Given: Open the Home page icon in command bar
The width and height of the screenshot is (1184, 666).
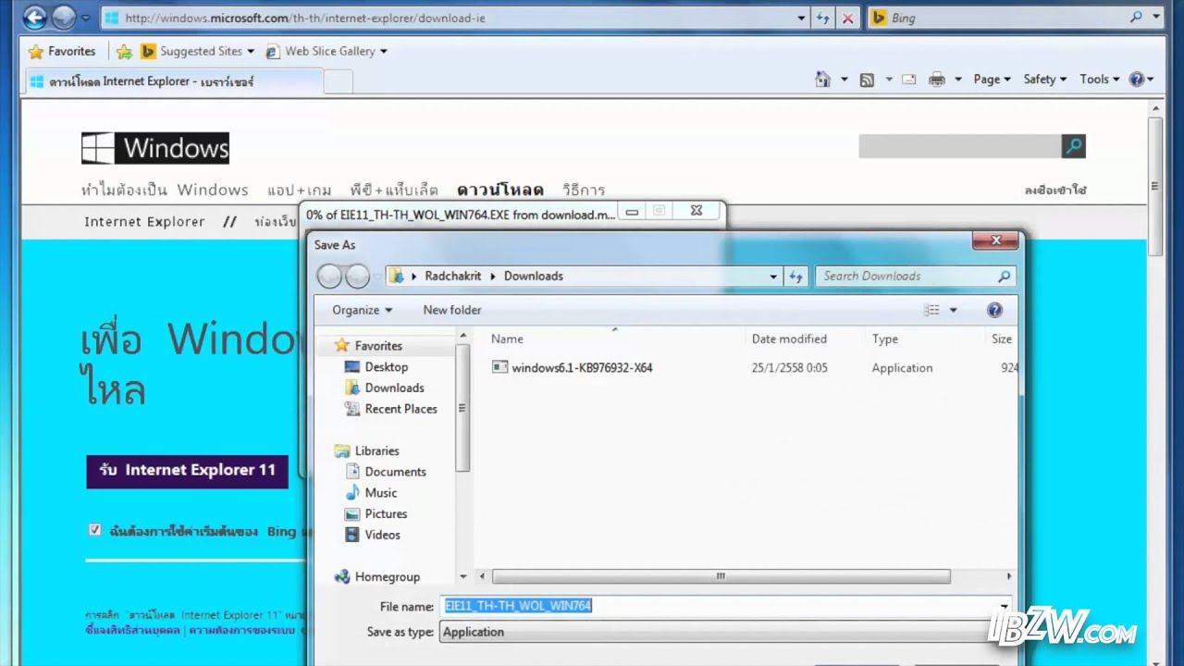Looking at the screenshot, I should click(822, 80).
